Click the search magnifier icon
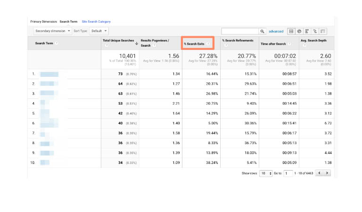Viewport: 362px width, 212px height. 262,31
